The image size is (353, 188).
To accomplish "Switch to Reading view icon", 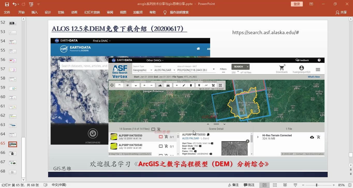I will tap(285, 185).
